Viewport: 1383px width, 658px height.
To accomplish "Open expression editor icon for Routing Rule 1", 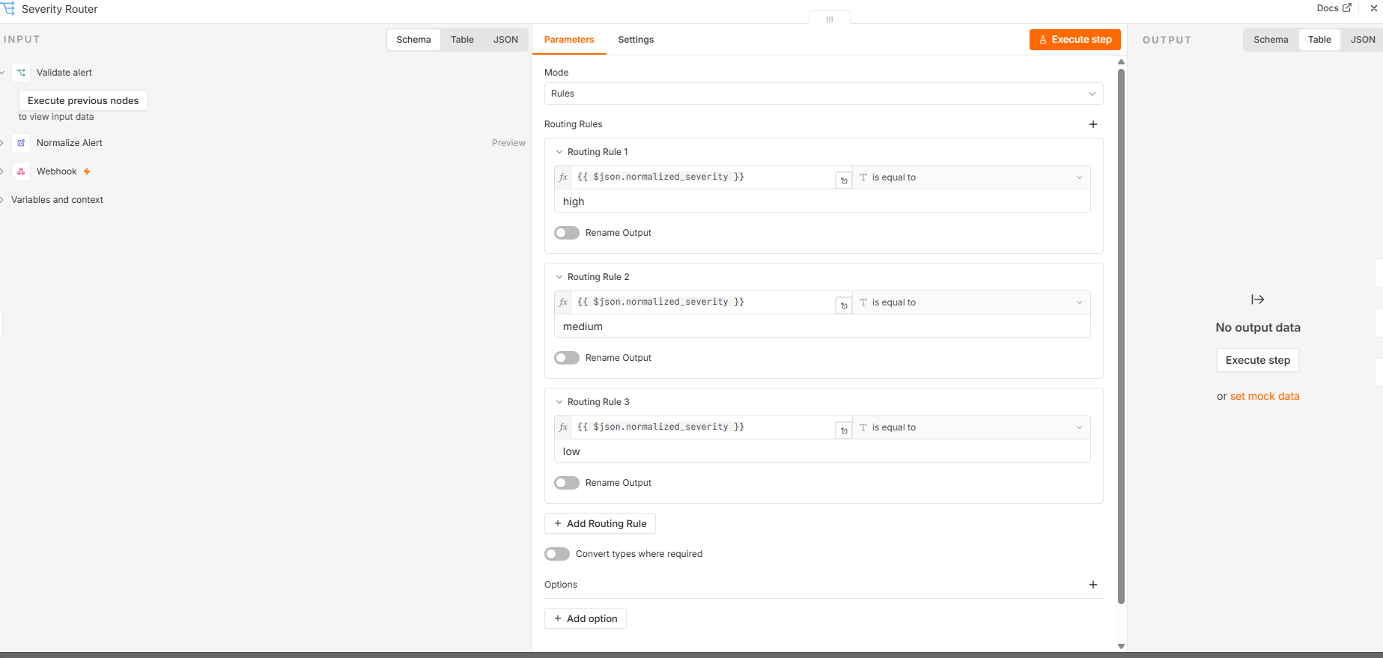I will point(844,180).
